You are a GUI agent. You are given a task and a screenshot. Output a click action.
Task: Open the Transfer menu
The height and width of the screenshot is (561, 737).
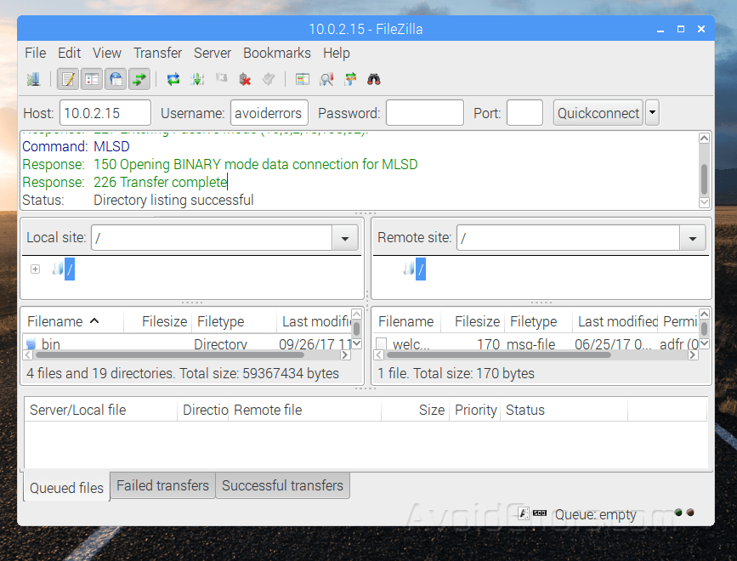[157, 53]
